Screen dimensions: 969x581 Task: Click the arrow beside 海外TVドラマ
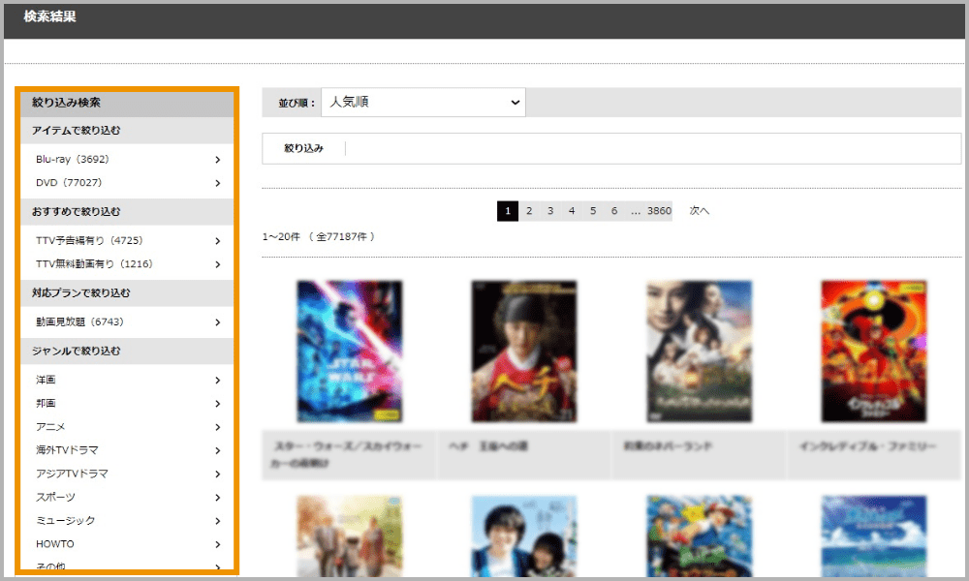point(217,450)
